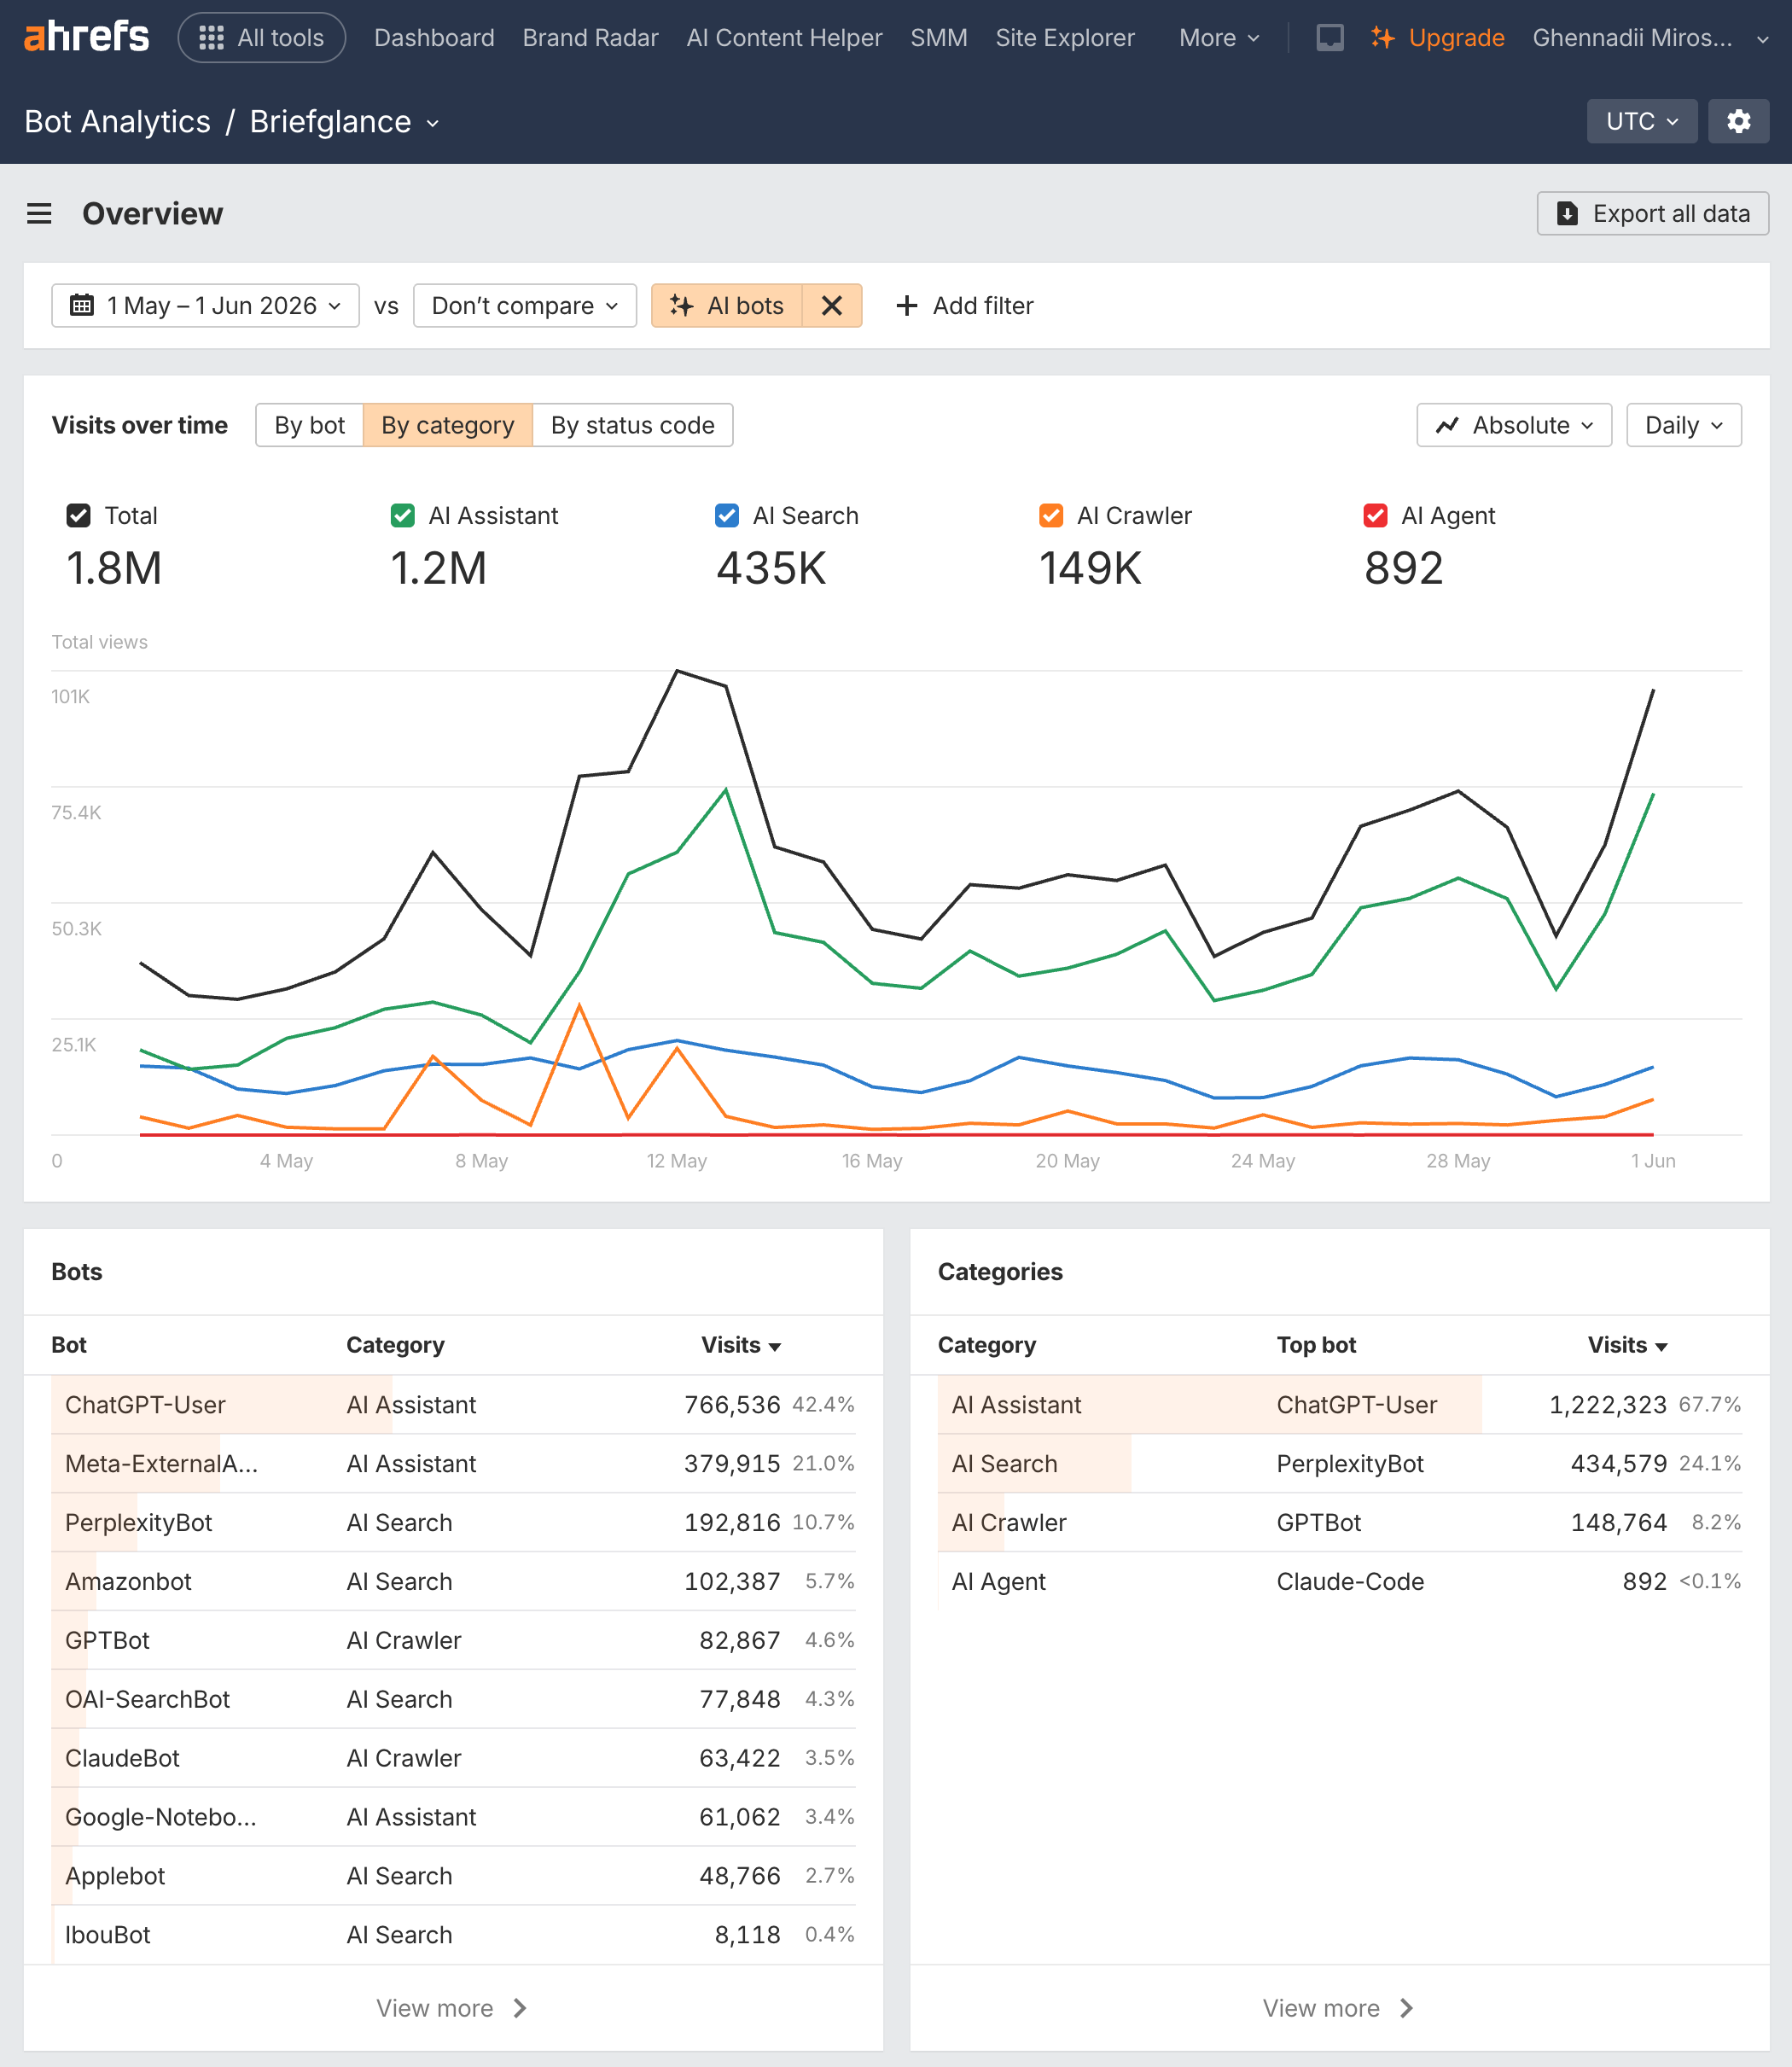Switch to By bot view
The height and width of the screenshot is (2067, 1792).
pos(309,425)
